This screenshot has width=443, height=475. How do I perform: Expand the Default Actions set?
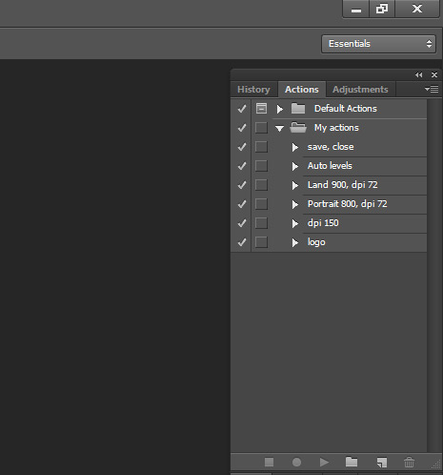coord(280,109)
